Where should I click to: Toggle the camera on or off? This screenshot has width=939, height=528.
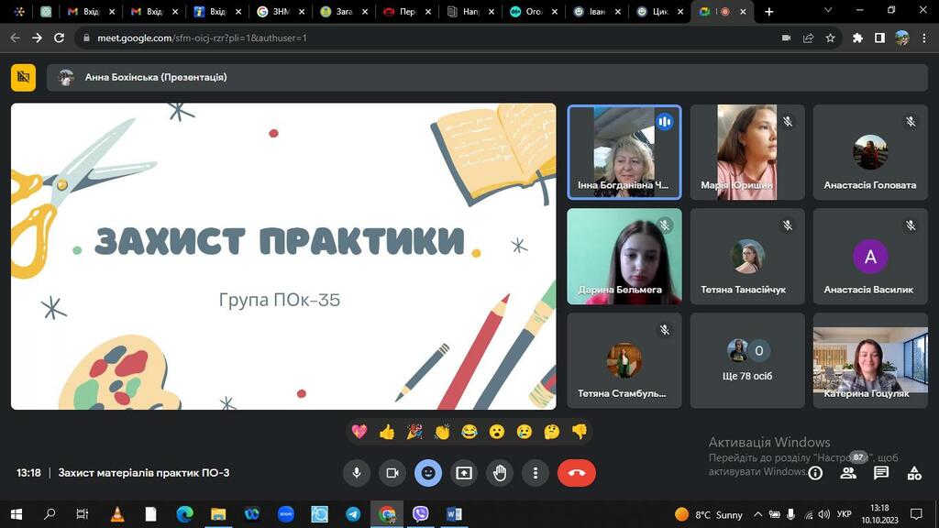[392, 473]
